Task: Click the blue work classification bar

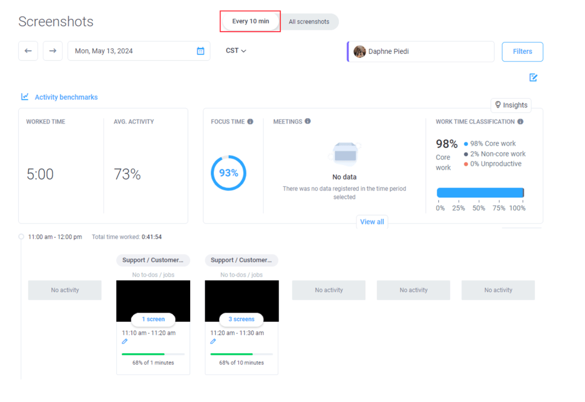Action: 481,193
